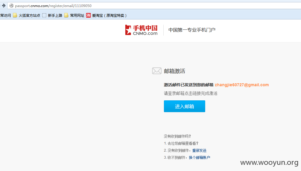Click slogan 中国第一专业手机门户

tap(192, 30)
